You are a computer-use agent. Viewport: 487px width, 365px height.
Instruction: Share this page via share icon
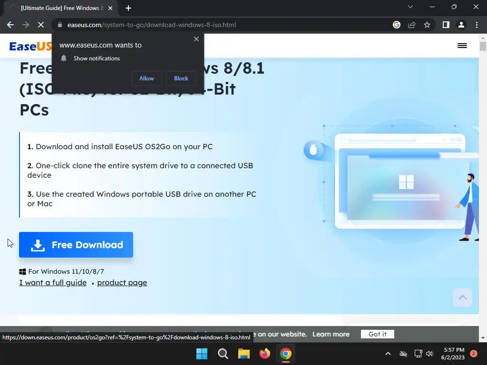pyautogui.click(x=412, y=25)
